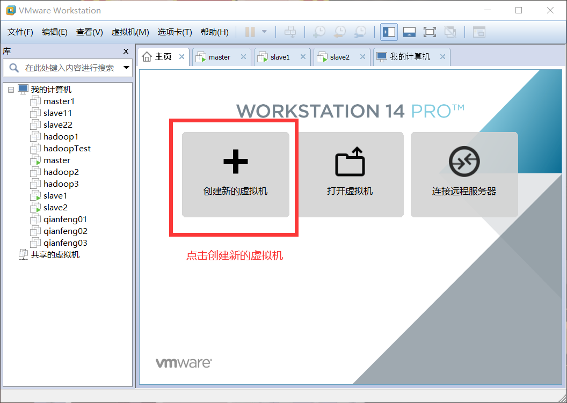This screenshot has height=403, width=567.
Task: Close the 主页 tab
Action: click(182, 57)
